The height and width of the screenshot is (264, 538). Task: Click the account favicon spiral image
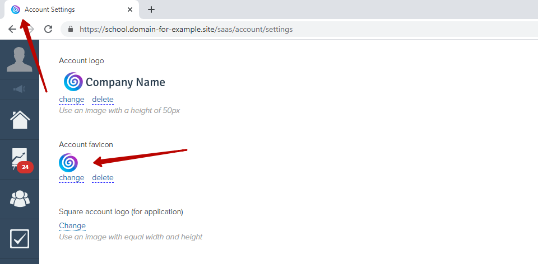click(x=68, y=163)
